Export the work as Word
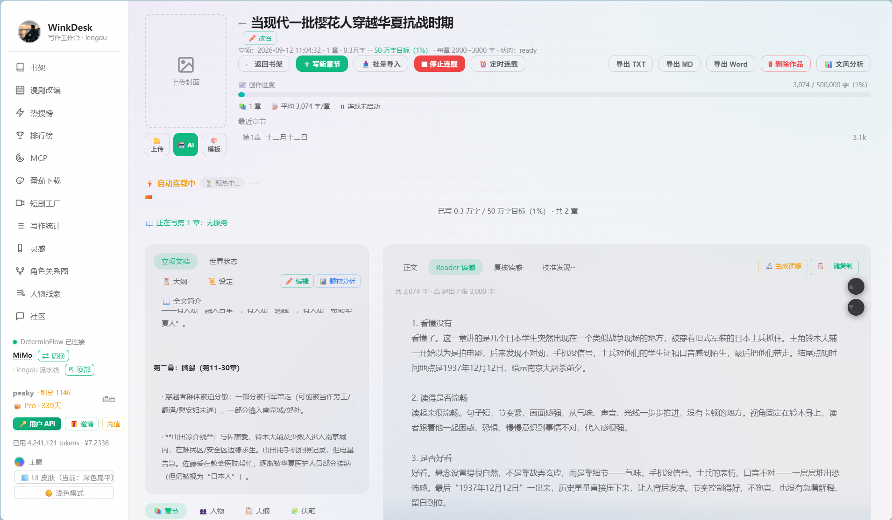This screenshot has width=892, height=520. pos(730,64)
